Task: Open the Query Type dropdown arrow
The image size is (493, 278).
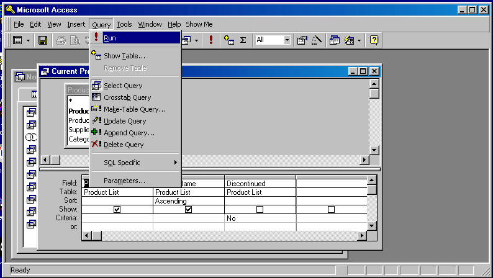Action: pyautogui.click(x=196, y=40)
